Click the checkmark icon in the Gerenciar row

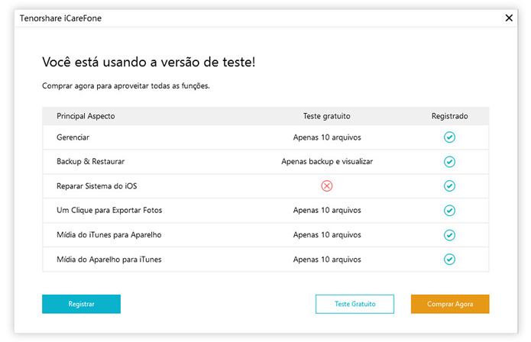449,137
